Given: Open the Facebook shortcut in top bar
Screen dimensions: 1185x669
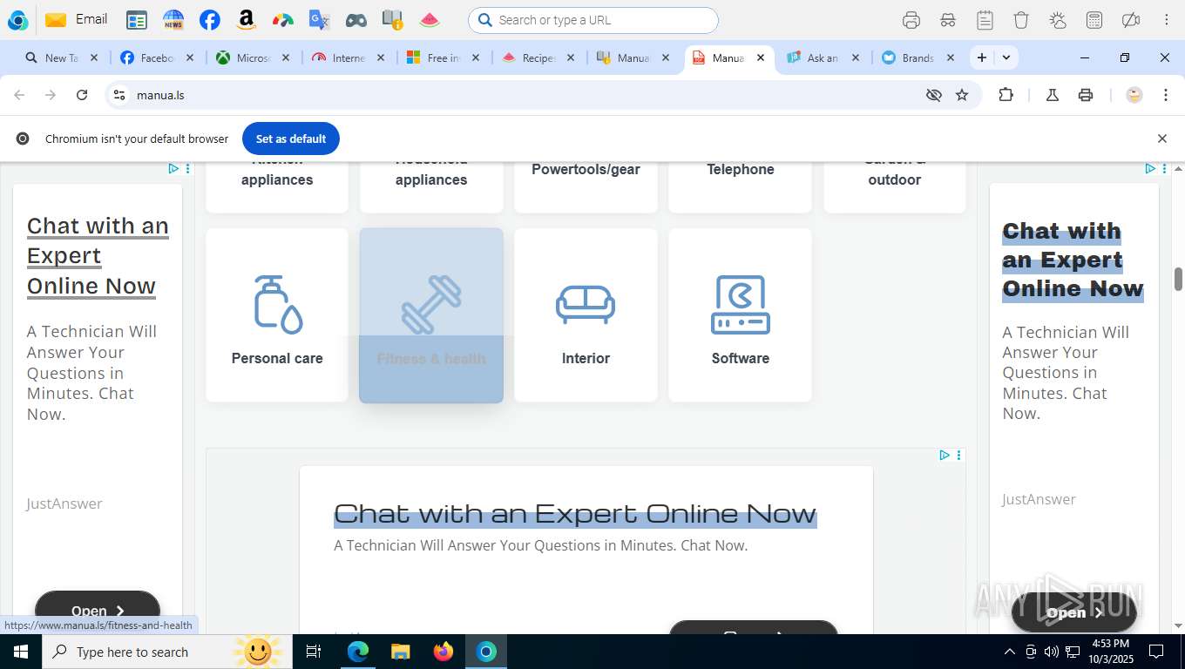Looking at the screenshot, I should point(210,20).
